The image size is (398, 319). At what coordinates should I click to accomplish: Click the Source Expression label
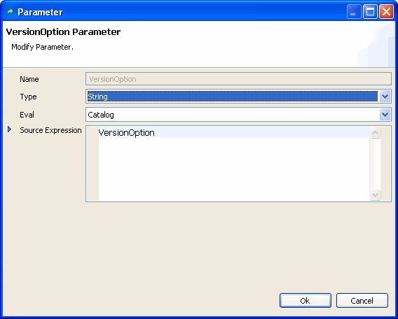pos(50,130)
